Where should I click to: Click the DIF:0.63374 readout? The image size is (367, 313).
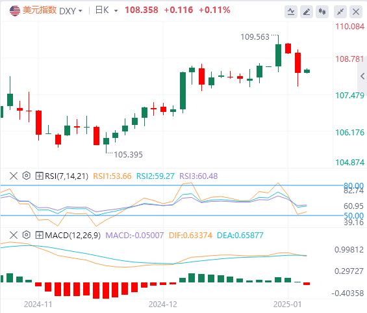[190, 235]
